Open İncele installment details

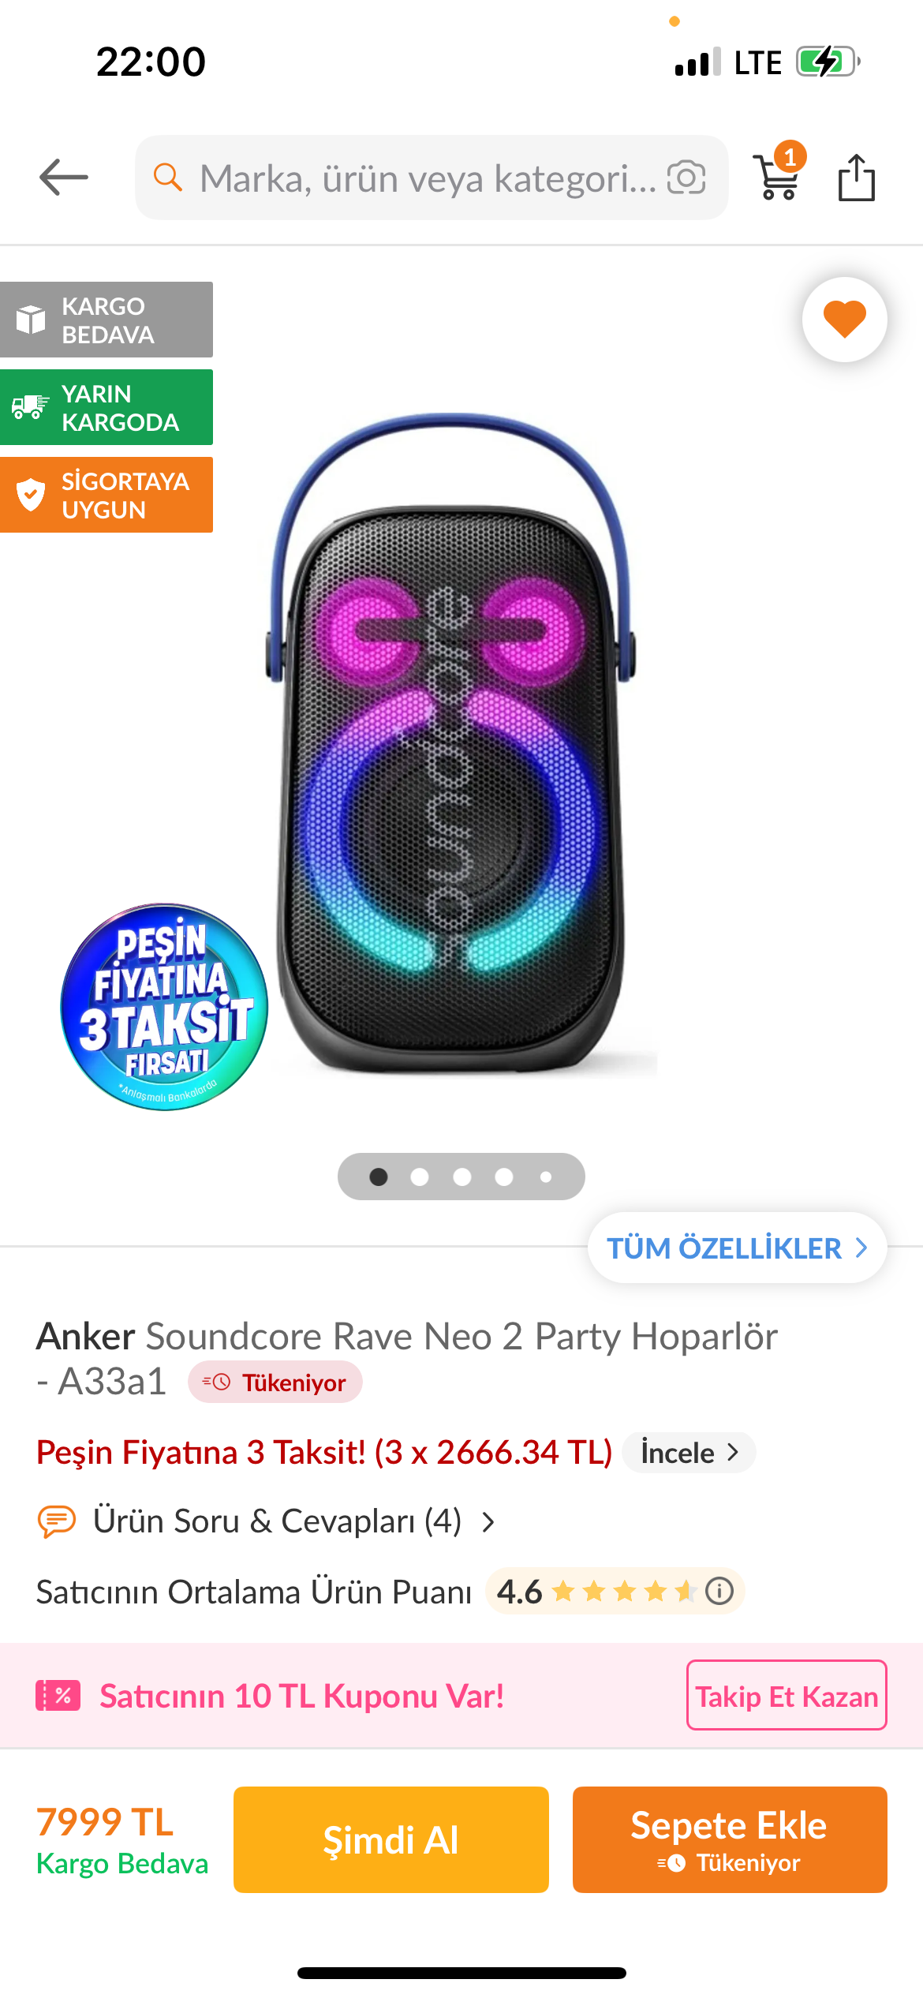coord(689,1453)
